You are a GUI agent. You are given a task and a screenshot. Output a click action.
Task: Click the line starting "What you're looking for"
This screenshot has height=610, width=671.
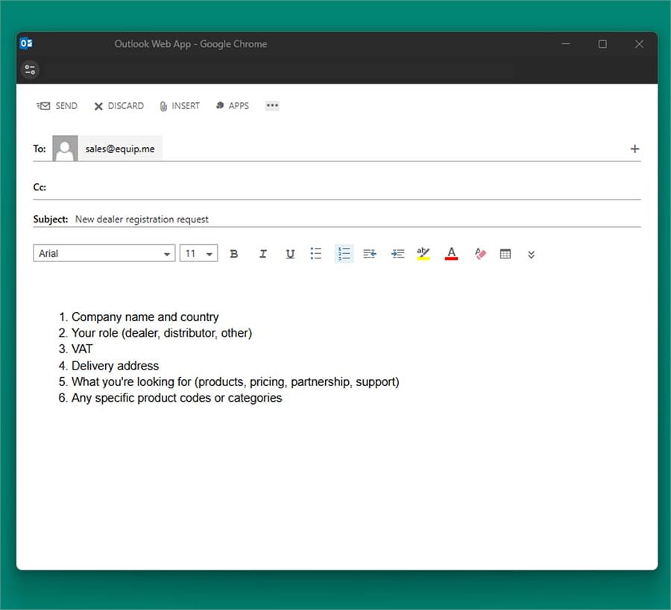click(236, 382)
